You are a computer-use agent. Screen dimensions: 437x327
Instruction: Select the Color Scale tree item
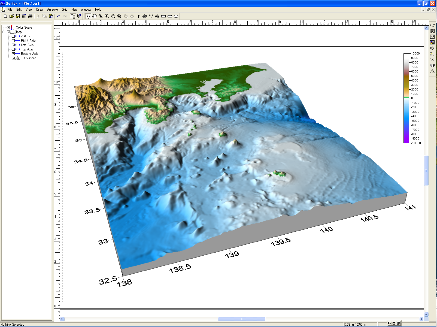click(24, 28)
